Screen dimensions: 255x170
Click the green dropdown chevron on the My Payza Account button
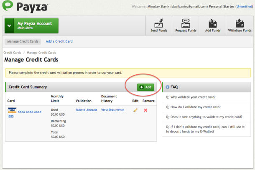(x=9, y=25)
